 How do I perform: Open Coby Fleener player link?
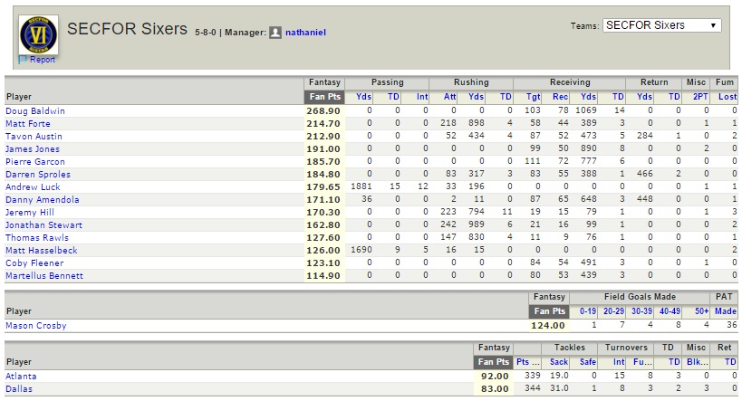(34, 263)
